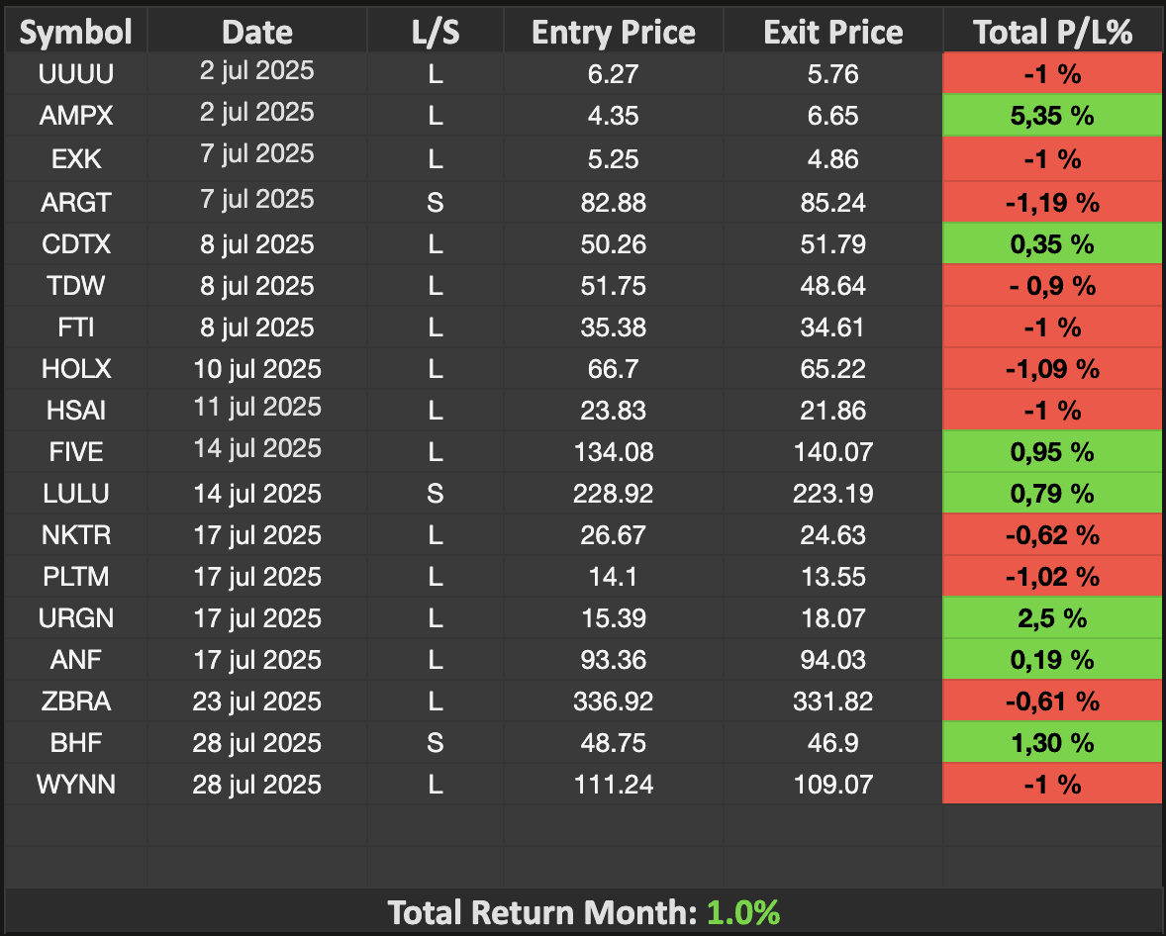Select the UUUU symbol cell

(x=76, y=73)
